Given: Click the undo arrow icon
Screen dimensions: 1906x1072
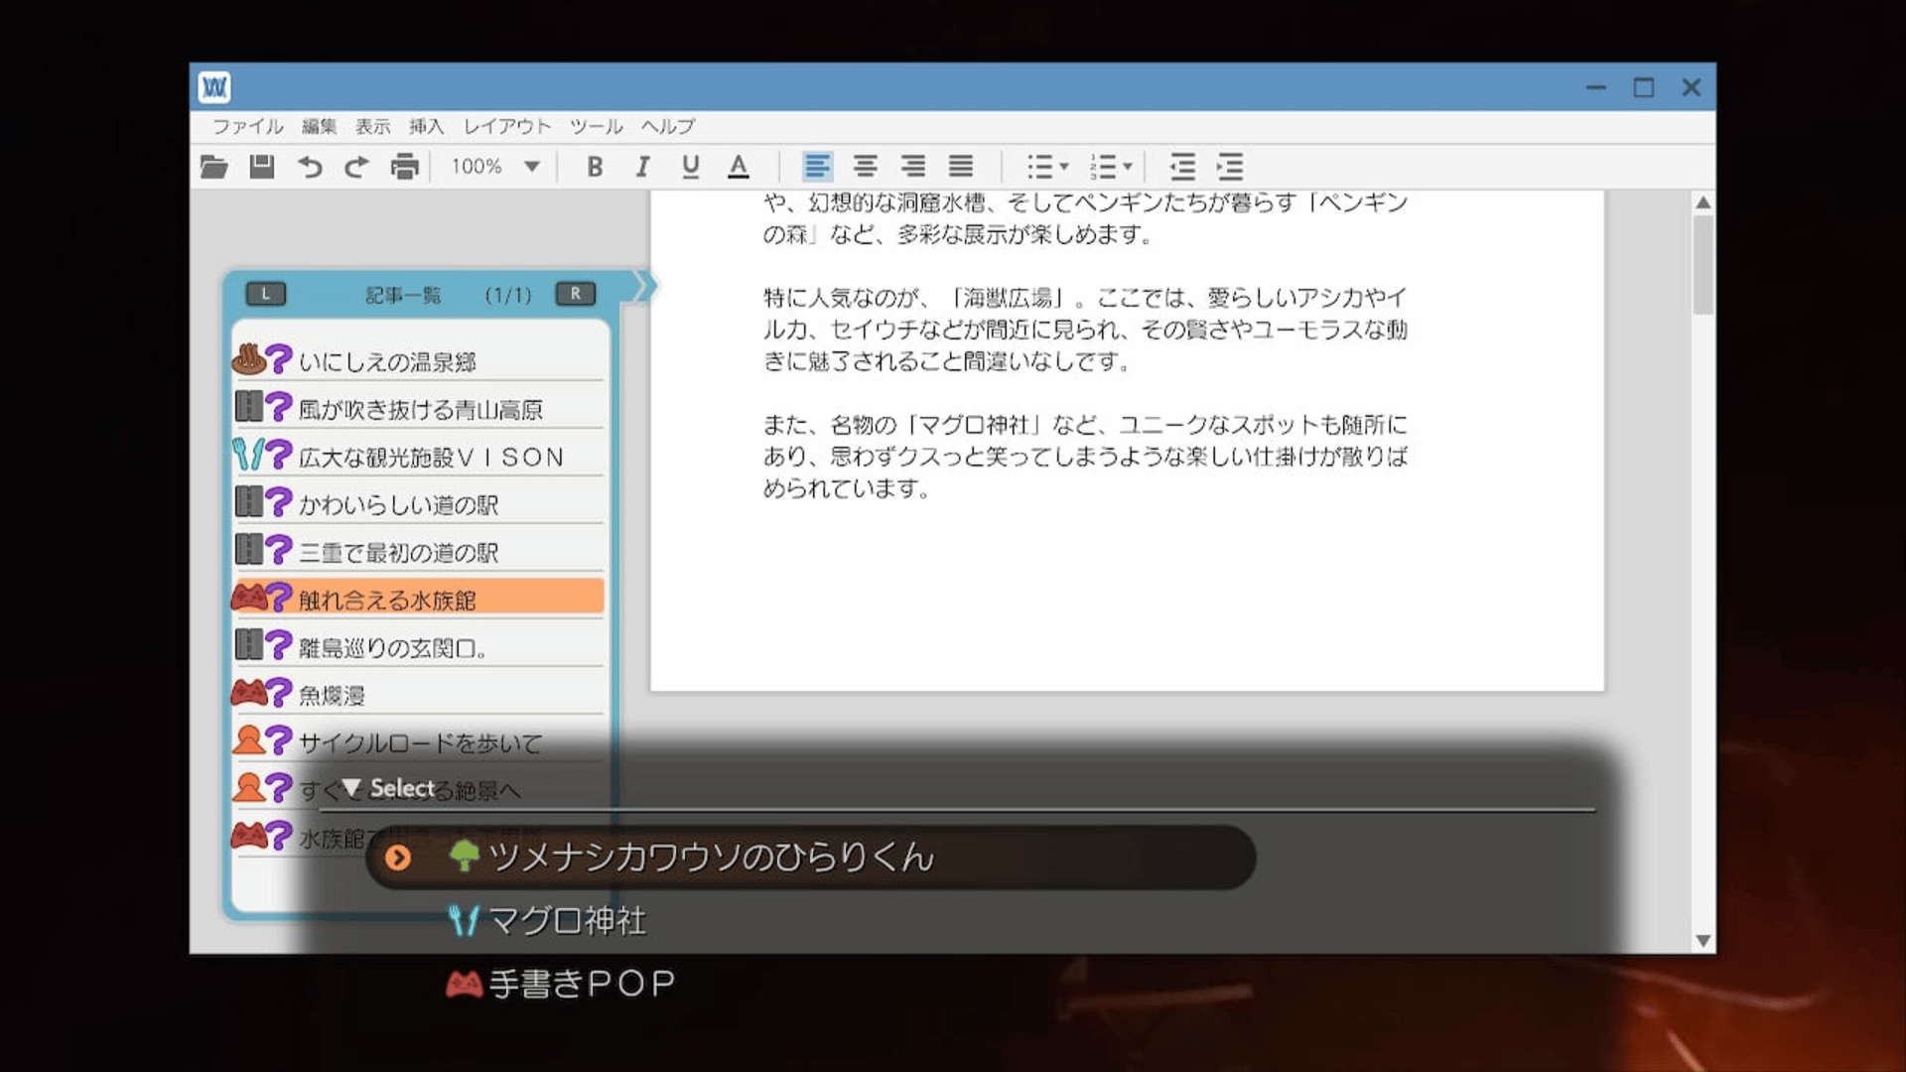Looking at the screenshot, I should point(310,167).
